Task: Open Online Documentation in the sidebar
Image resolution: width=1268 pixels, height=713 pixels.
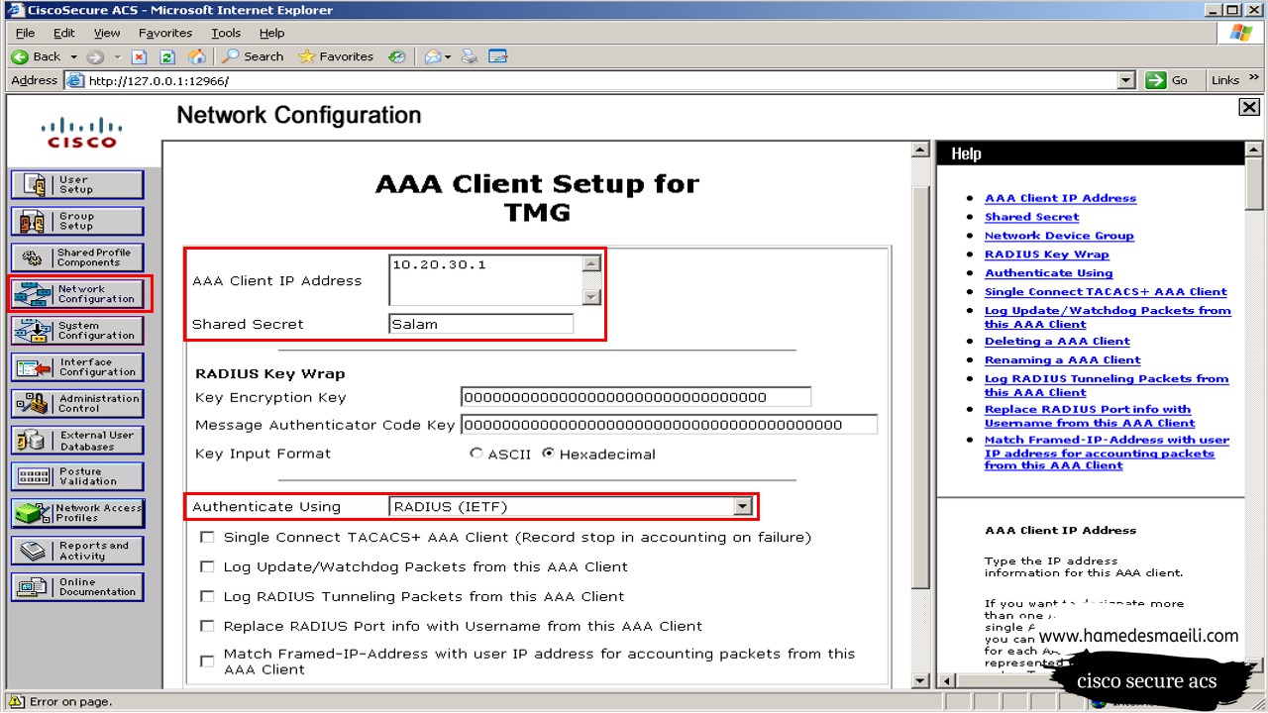Action: click(77, 587)
